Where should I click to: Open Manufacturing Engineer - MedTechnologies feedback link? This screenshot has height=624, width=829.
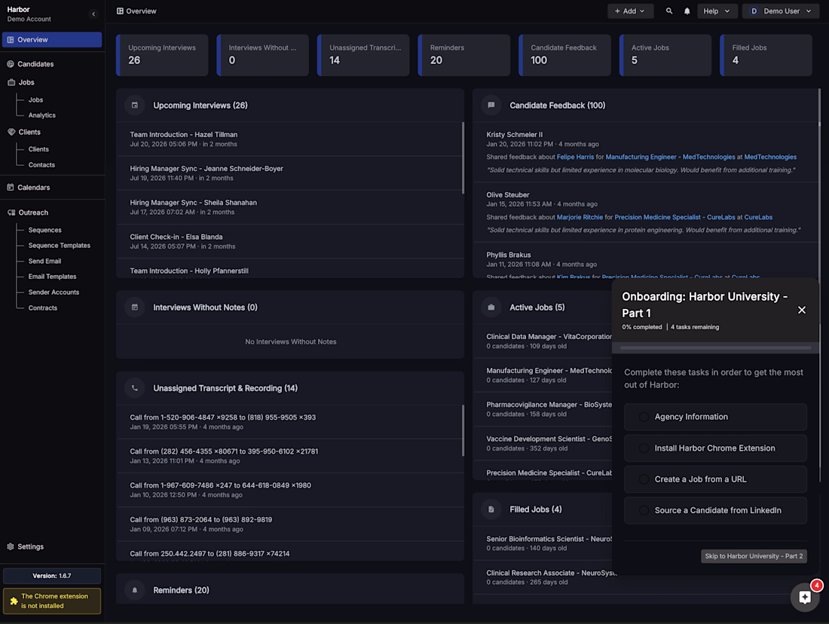pyautogui.click(x=670, y=157)
